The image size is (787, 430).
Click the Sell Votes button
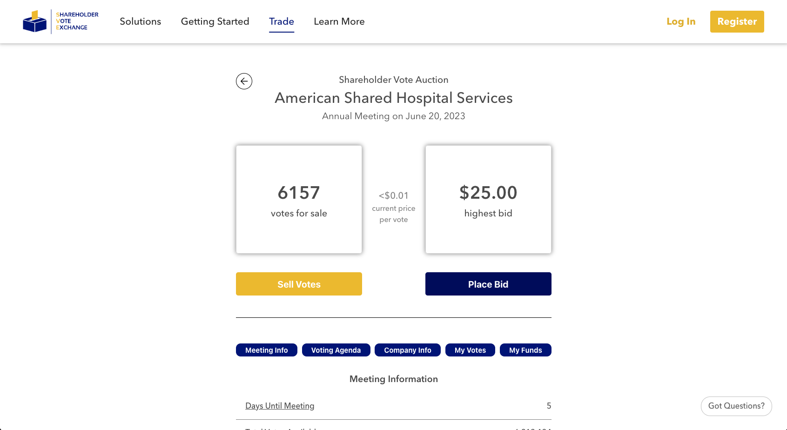(x=299, y=284)
